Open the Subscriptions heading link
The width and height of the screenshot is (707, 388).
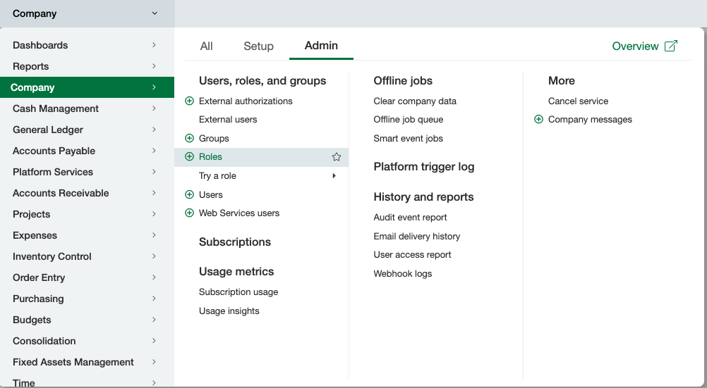click(235, 242)
